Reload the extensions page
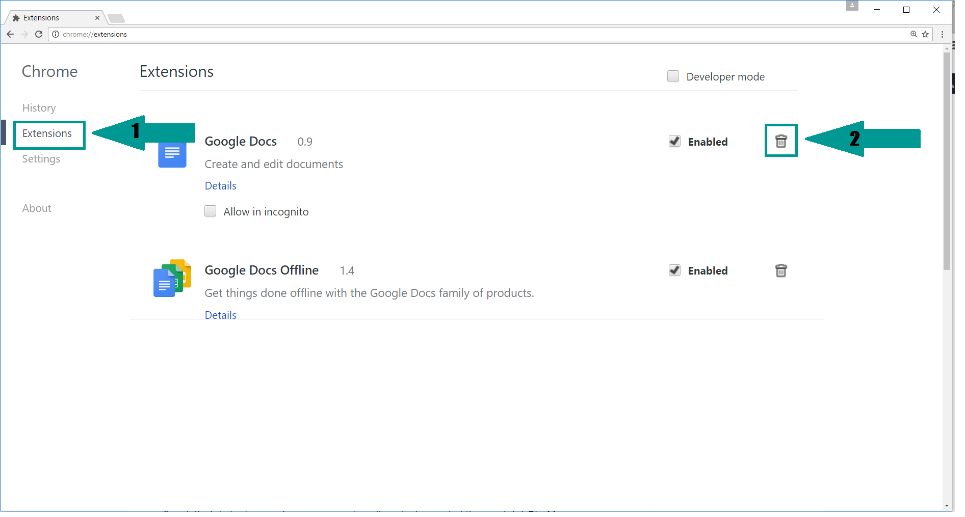This screenshot has height=517, width=965. tap(39, 34)
